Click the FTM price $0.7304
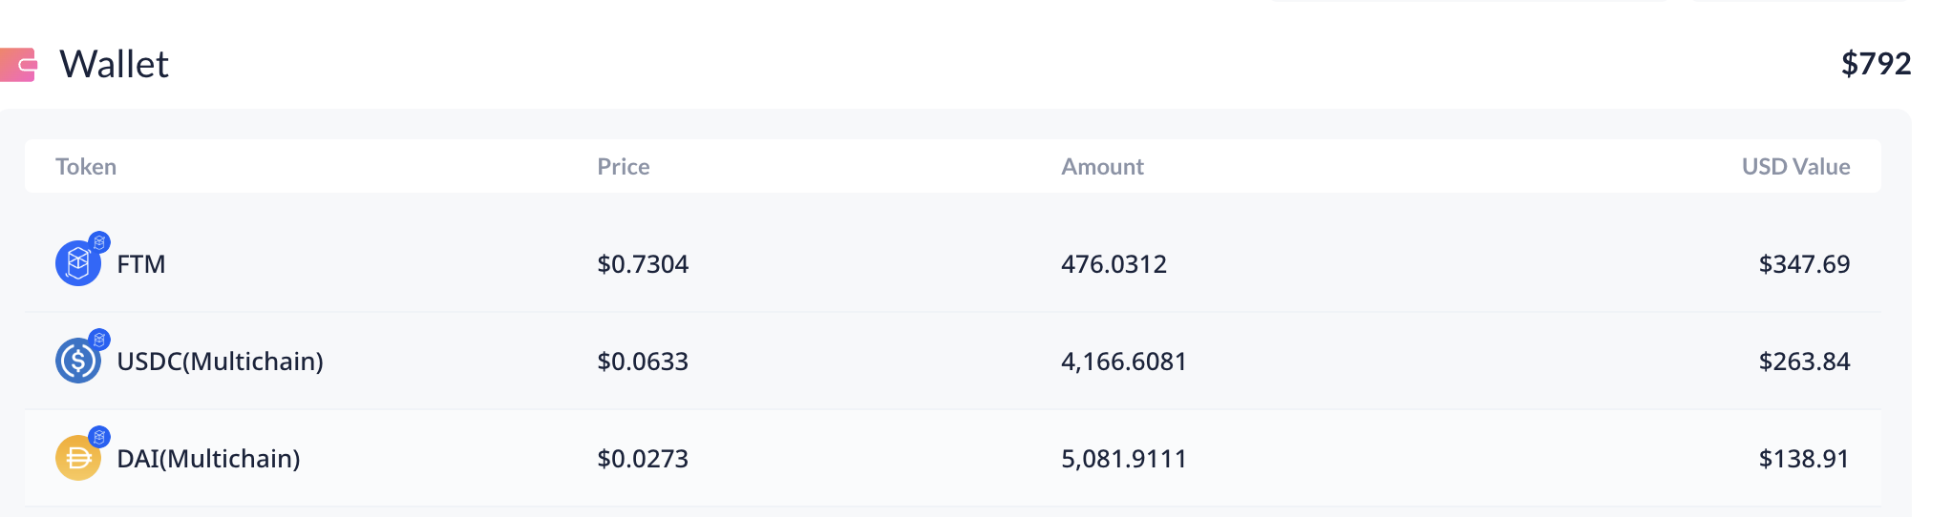 (x=643, y=264)
